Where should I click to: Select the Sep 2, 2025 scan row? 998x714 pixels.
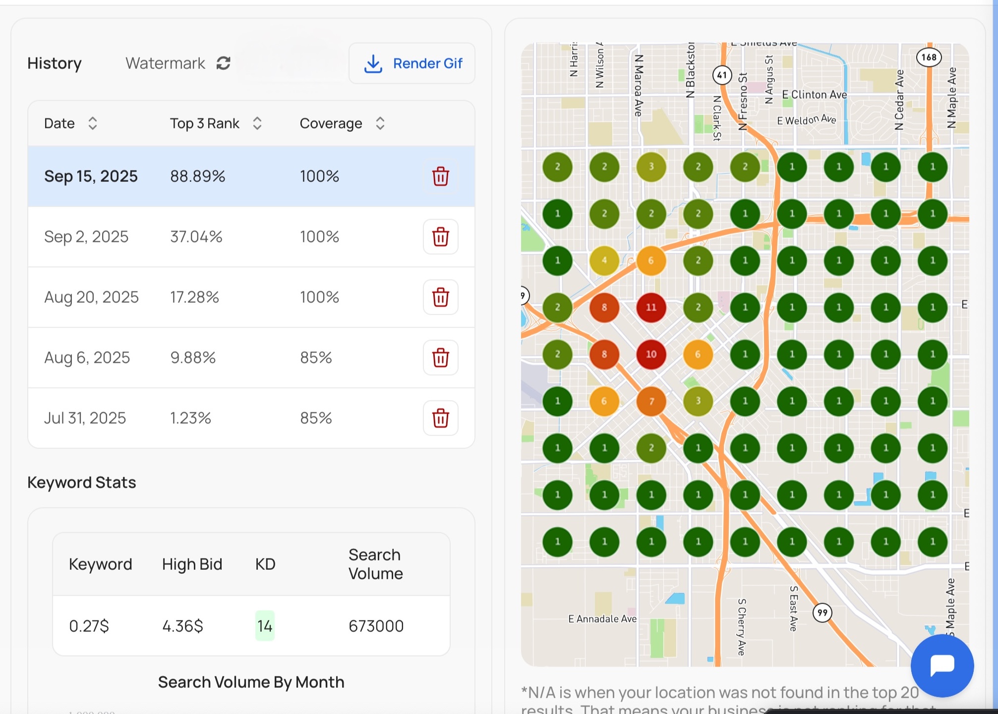click(x=223, y=237)
